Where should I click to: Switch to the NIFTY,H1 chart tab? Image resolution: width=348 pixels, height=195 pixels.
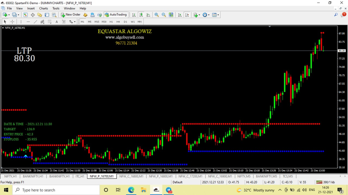click(10, 177)
